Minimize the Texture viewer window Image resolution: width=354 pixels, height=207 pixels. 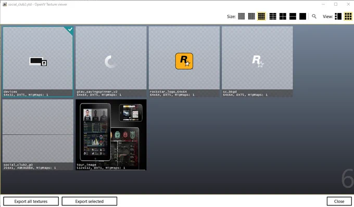tap(323, 4)
